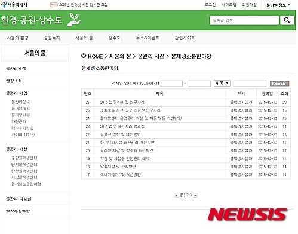Click the 로그인 link
The image size is (298, 234).
pos(210,5)
